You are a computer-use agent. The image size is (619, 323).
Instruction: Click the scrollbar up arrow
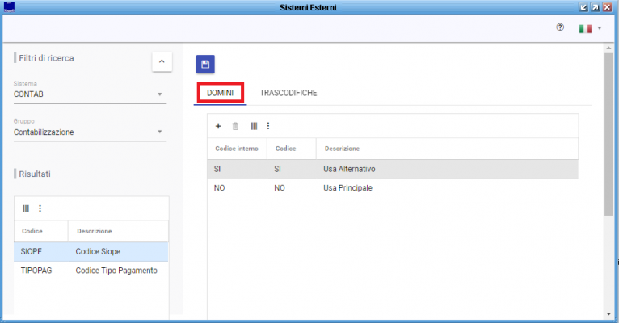(608, 48)
